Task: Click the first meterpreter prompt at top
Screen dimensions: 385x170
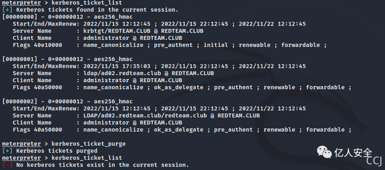Action: click(x=21, y=3)
